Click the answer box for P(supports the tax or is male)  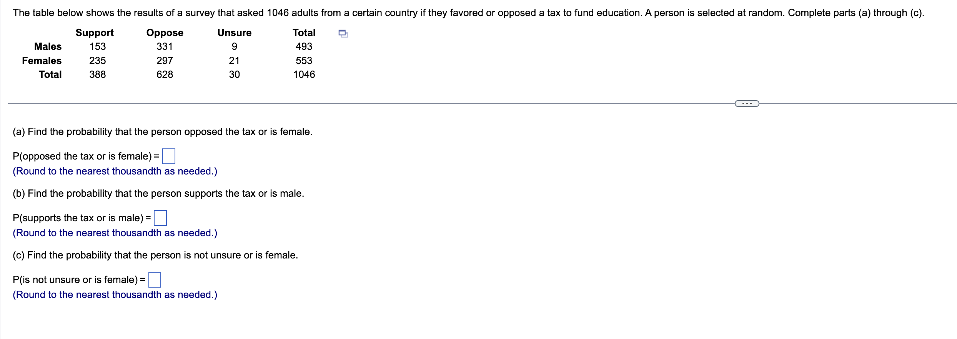160,217
